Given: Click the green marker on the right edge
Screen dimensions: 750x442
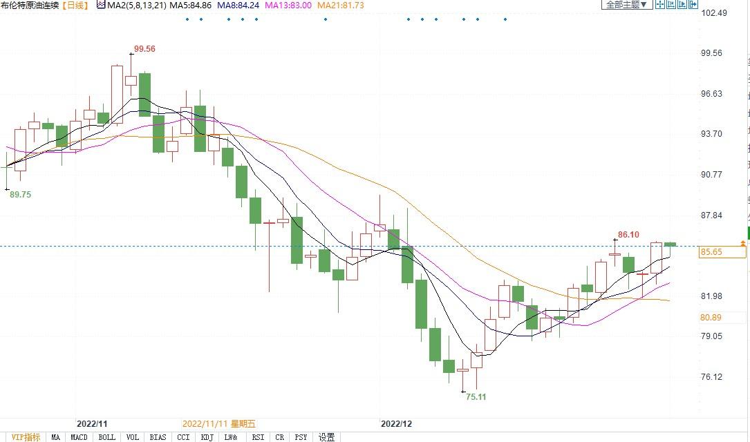Looking at the screenshot, I should point(747,233).
